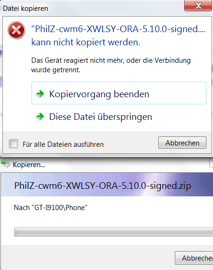This screenshot has height=270, width=213.
Task: Click the copy progress bar
Action: pyautogui.click(x=114, y=232)
